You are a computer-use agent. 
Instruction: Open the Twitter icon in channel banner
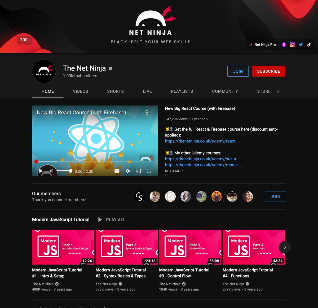pyautogui.click(x=301, y=45)
